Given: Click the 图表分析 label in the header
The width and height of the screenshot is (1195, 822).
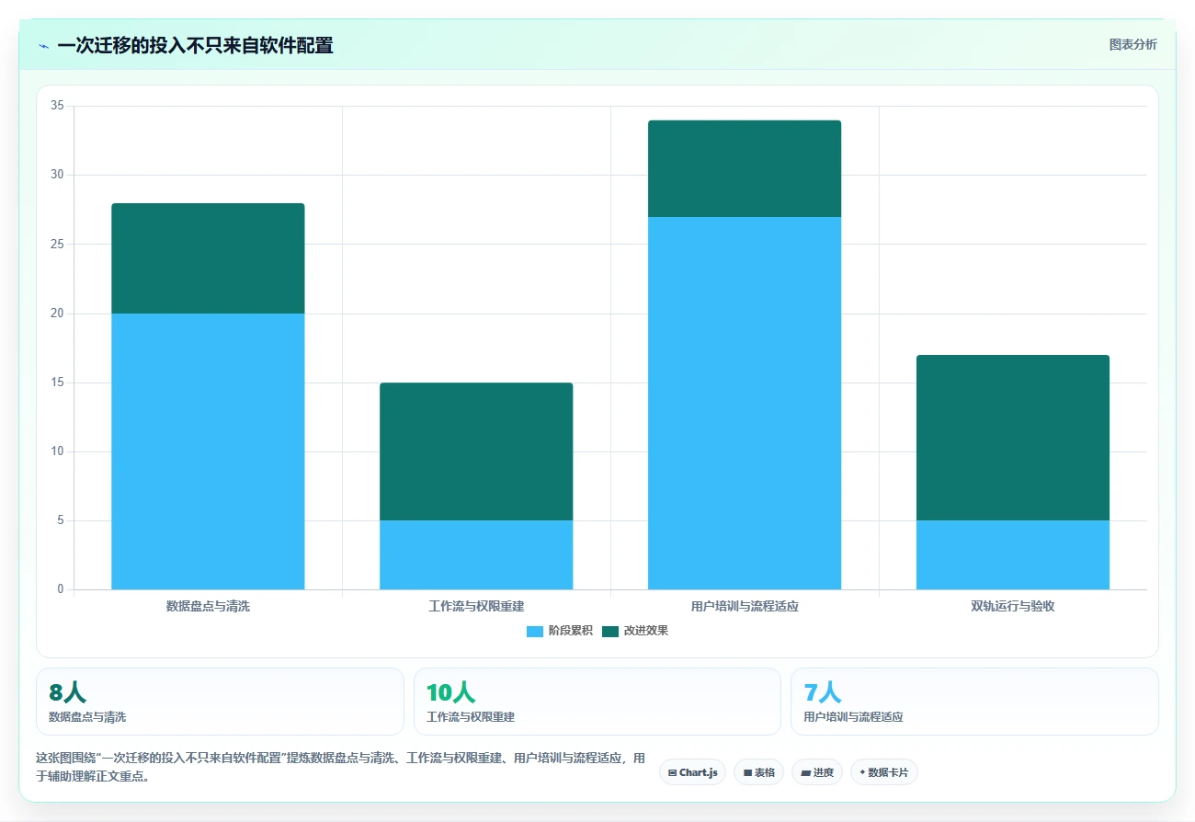Looking at the screenshot, I should [1132, 44].
